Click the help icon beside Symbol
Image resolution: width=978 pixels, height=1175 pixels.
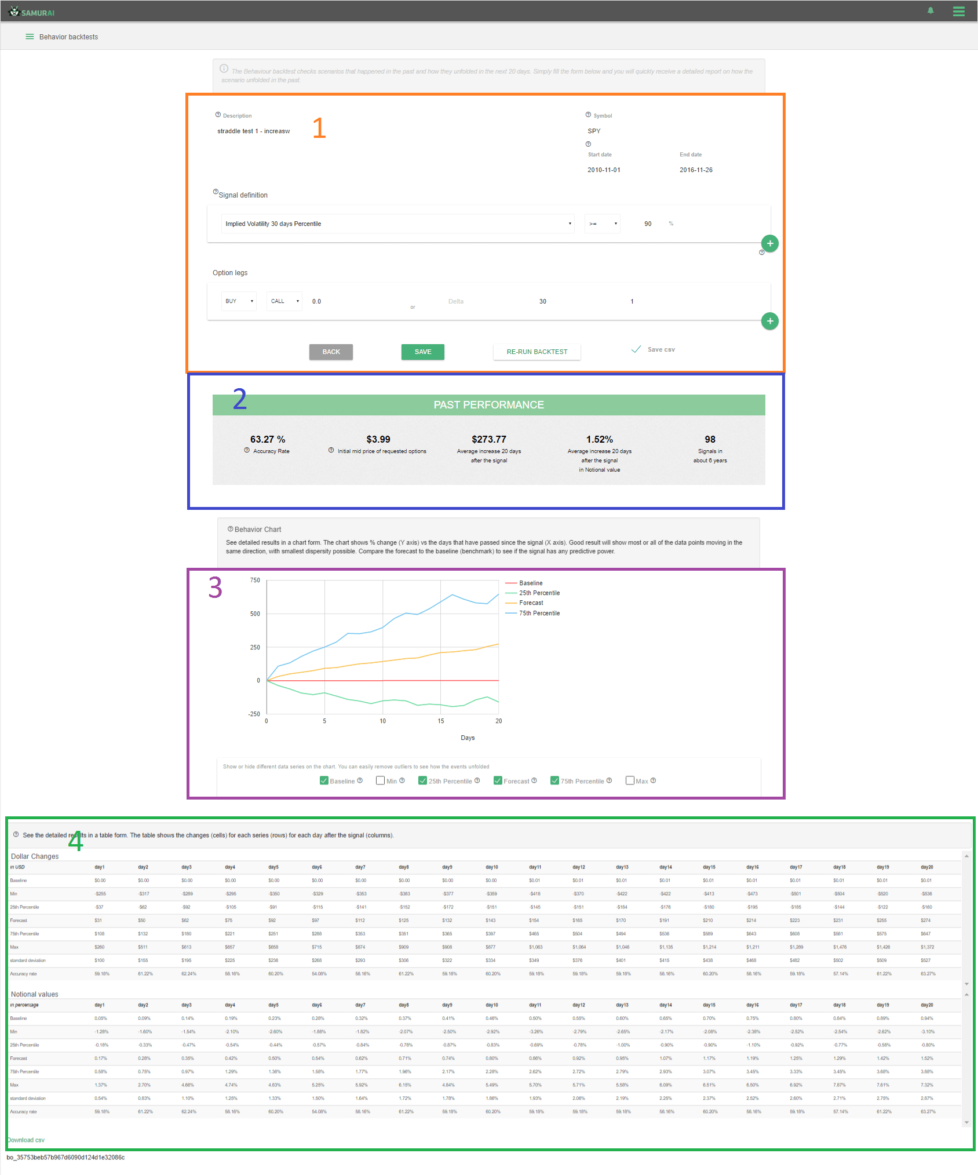click(588, 115)
